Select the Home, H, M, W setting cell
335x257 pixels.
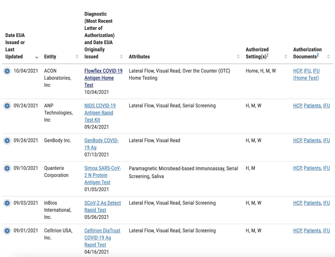click(261, 71)
